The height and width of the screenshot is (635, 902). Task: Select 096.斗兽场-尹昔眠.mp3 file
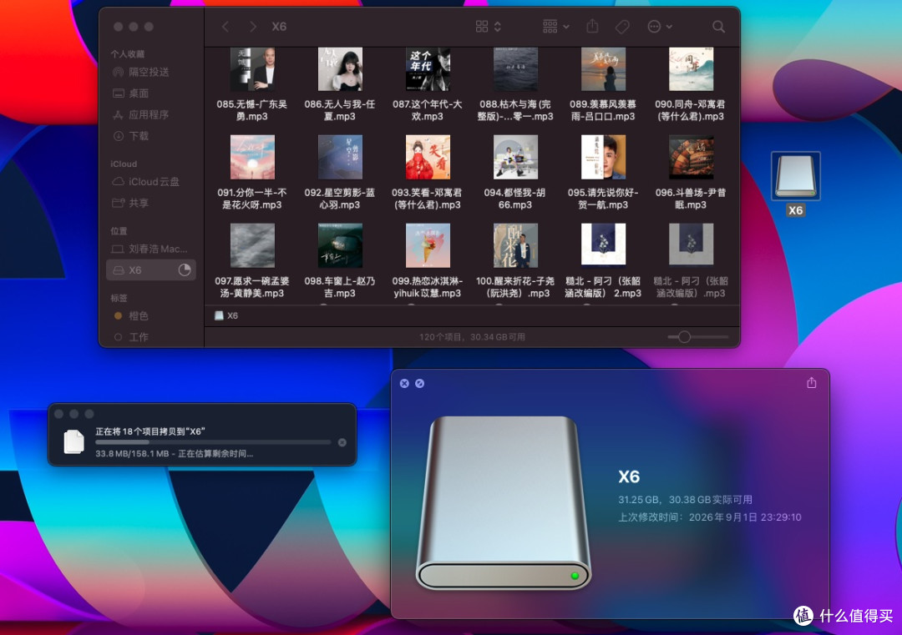click(691, 173)
